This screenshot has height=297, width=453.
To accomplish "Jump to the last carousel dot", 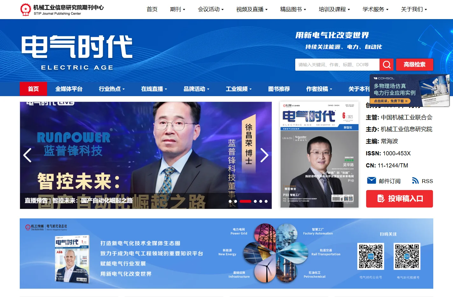I will coord(266,201).
